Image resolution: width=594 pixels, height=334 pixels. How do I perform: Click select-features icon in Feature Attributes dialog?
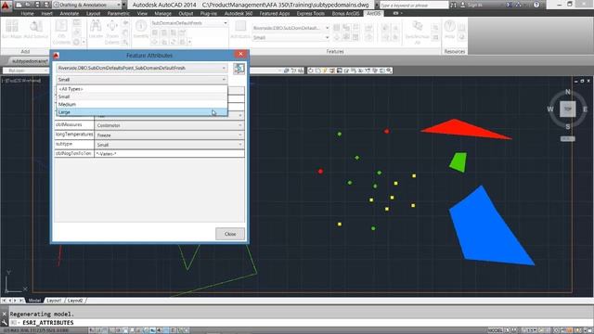point(239,69)
